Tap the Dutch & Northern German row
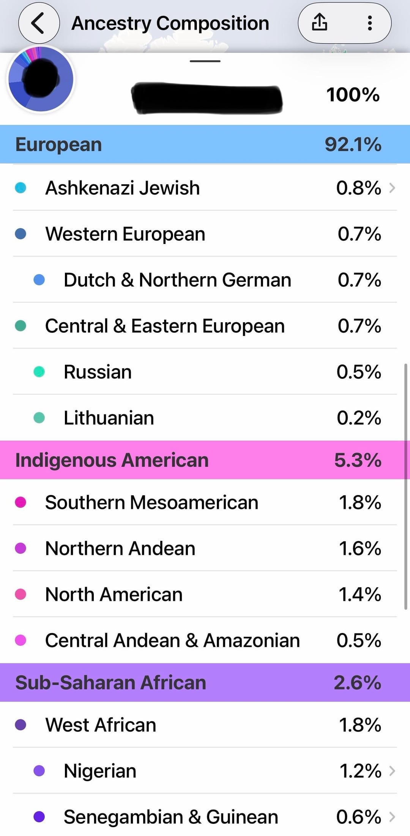The image size is (410, 836). tap(205, 280)
